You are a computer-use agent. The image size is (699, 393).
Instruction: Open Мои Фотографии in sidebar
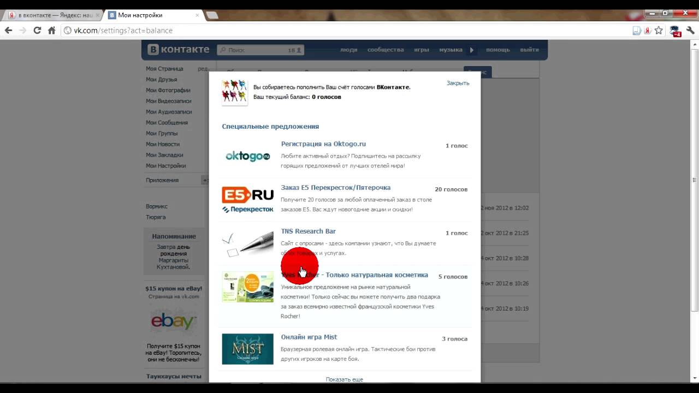point(168,90)
